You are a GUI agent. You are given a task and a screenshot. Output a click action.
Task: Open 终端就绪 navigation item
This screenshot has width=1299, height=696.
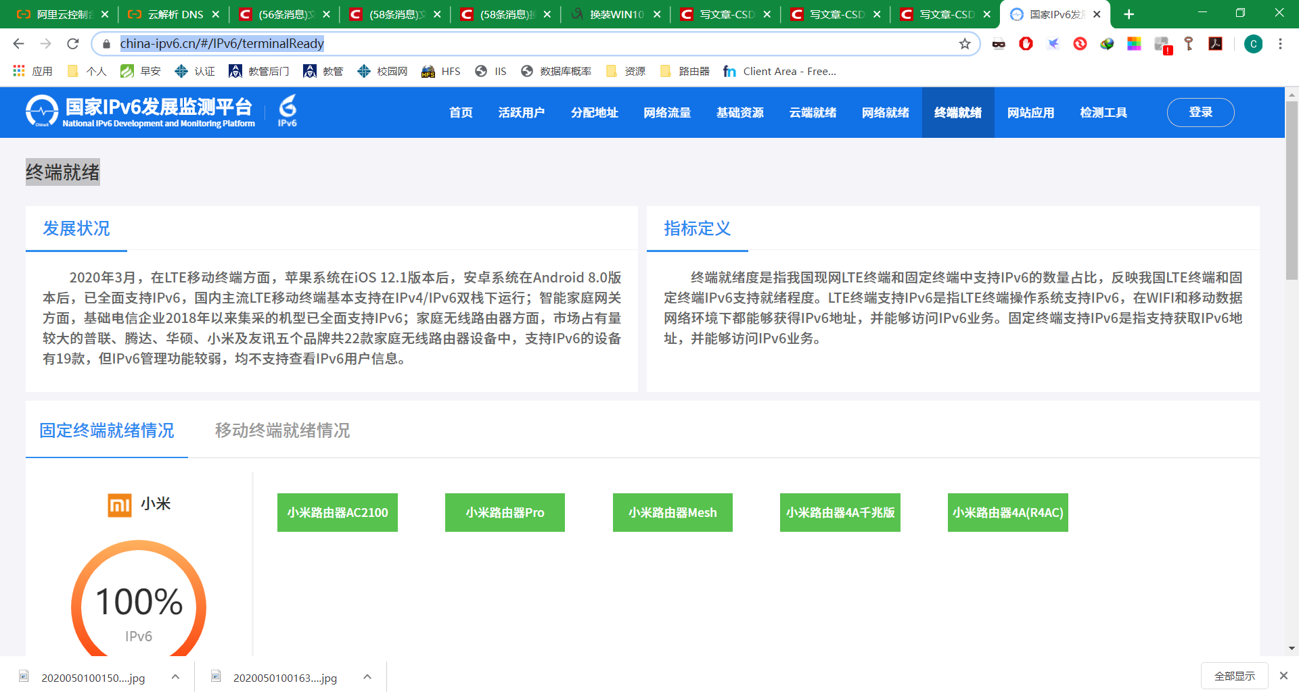pos(958,113)
